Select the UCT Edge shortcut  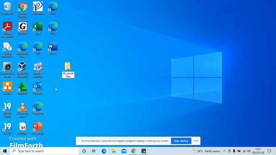click(53, 8)
